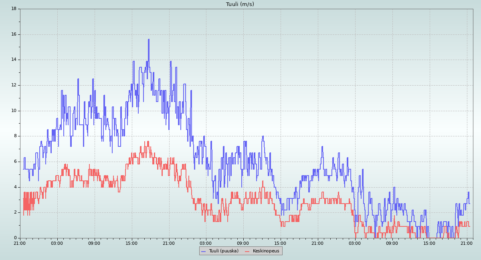Click the 12 y-axis label
The height and width of the screenshot is (260, 481).
point(14,85)
